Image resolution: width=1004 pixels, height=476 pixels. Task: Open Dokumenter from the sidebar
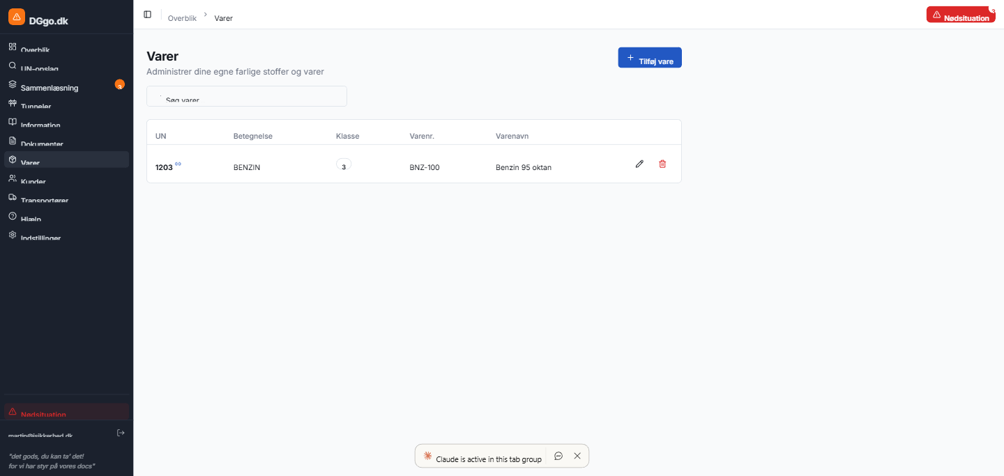click(66, 141)
